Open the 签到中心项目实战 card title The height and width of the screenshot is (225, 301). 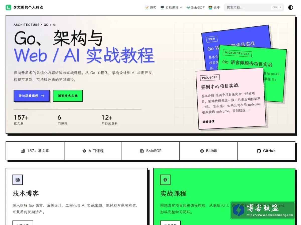click(x=220, y=86)
